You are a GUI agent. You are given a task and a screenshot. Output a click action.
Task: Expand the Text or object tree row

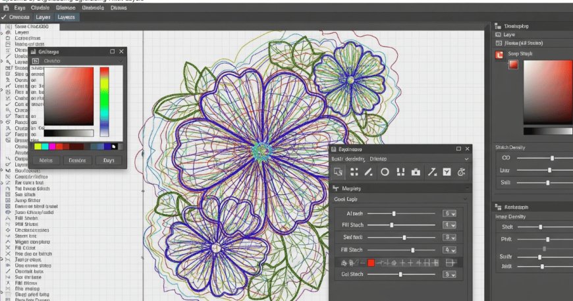(x=2, y=260)
